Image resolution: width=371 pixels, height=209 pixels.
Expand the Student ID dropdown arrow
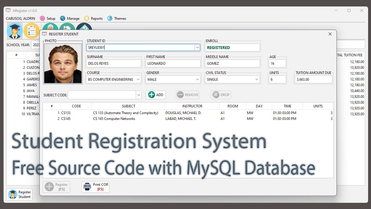[197, 47]
